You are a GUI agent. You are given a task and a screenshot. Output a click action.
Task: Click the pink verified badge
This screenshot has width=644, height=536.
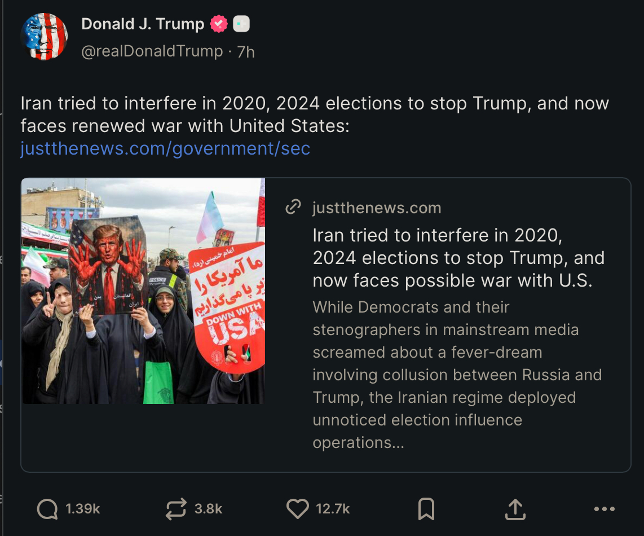click(219, 24)
